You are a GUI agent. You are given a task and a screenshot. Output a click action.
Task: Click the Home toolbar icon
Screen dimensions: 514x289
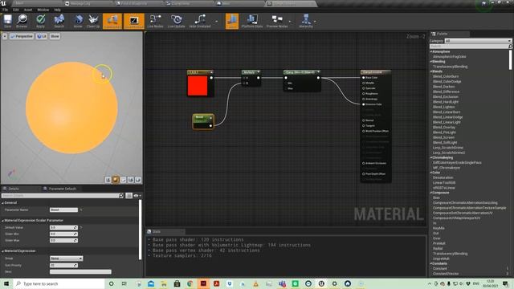click(x=78, y=22)
